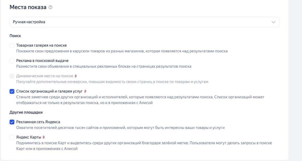The image size is (302, 161).
Task: Click the Рекламная сеть Яндекса label
Action: (x=38, y=122)
